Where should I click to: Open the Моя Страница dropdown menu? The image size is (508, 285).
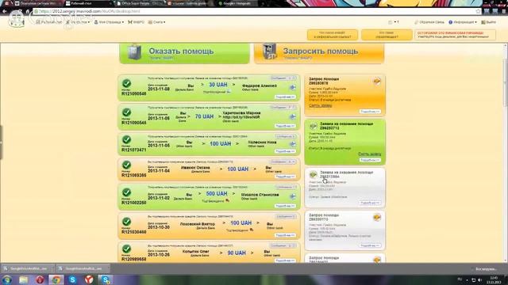pos(109,22)
